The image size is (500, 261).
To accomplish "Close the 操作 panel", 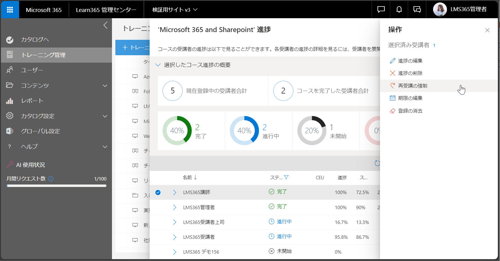I will [x=487, y=30].
